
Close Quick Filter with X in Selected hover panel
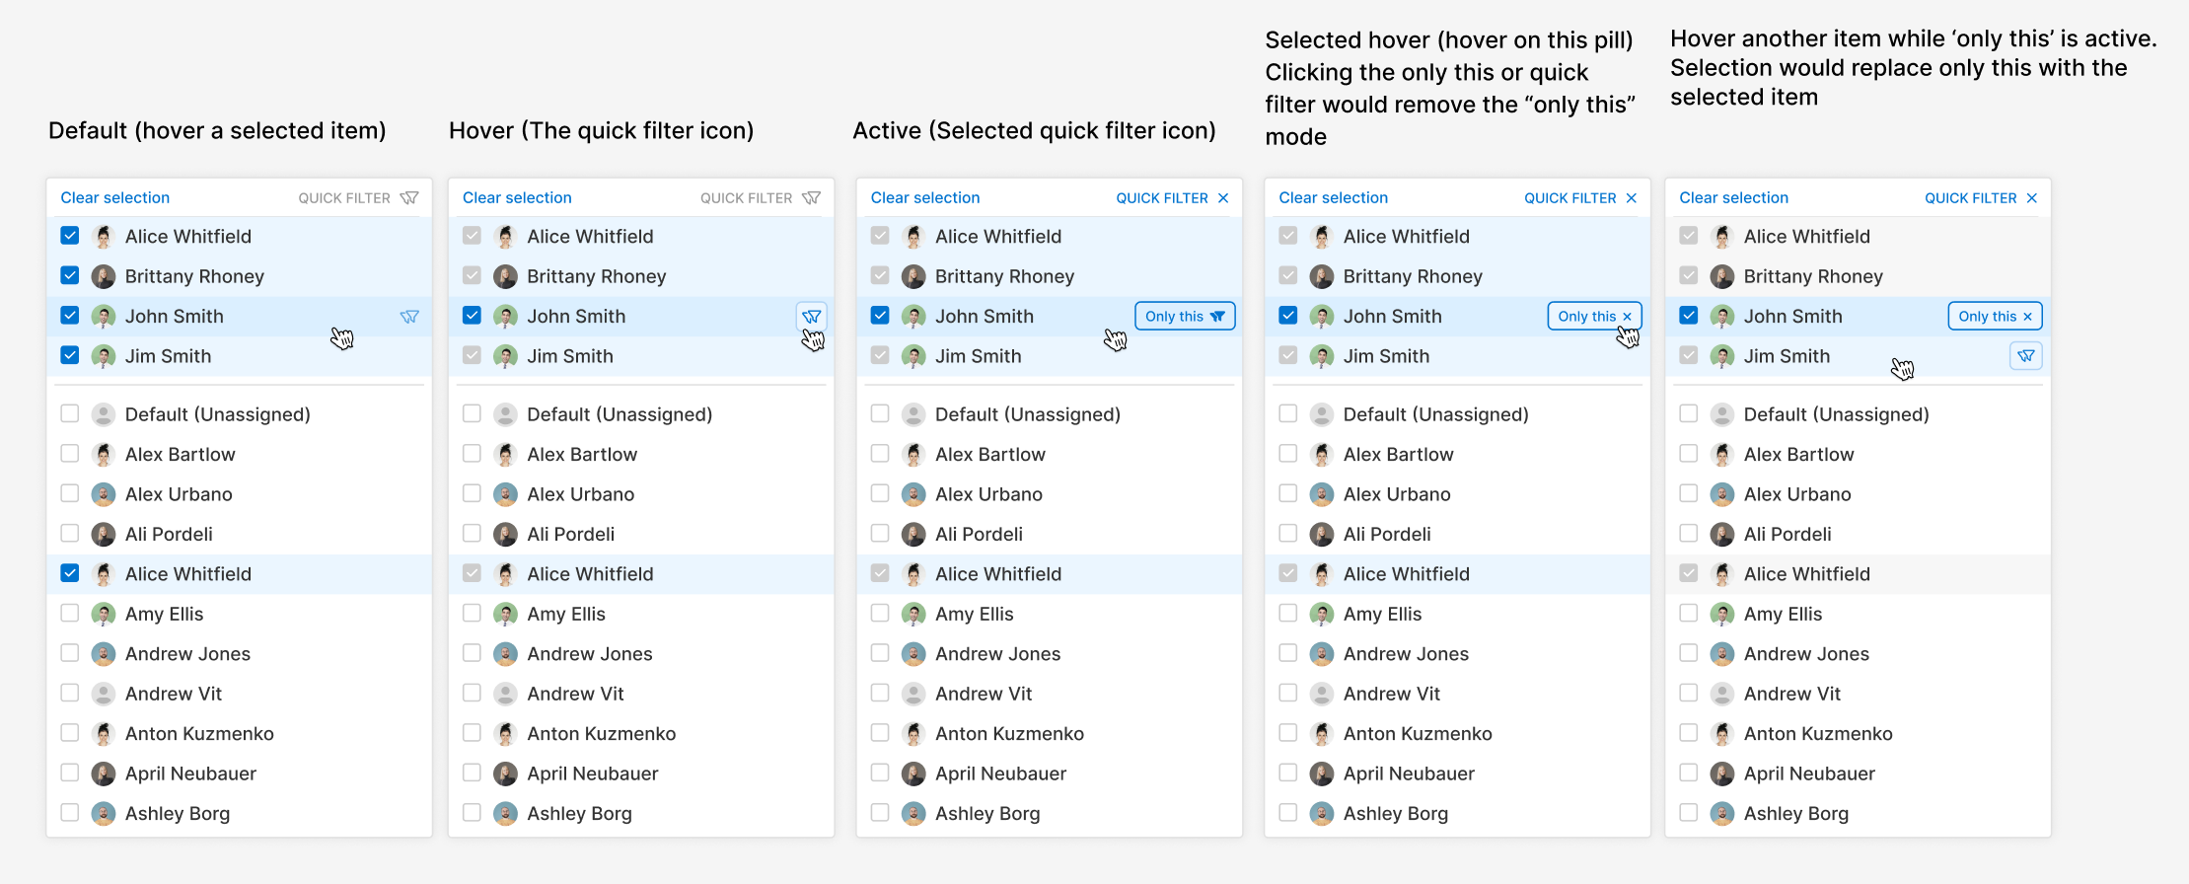[1632, 198]
